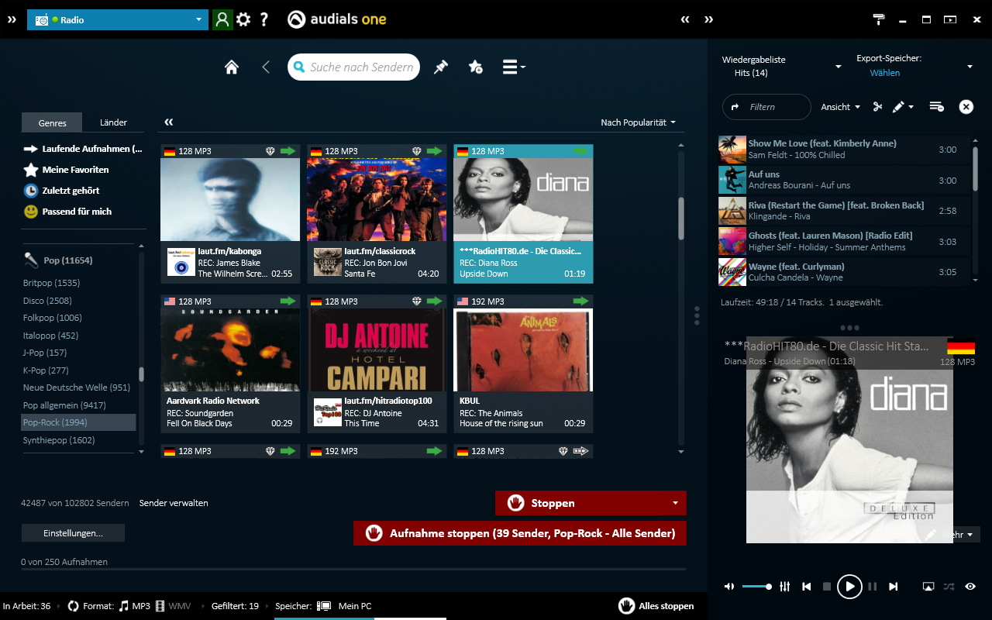The height and width of the screenshot is (620, 992).
Task: Open the Radio view selector dropdown
Action: pos(118,19)
